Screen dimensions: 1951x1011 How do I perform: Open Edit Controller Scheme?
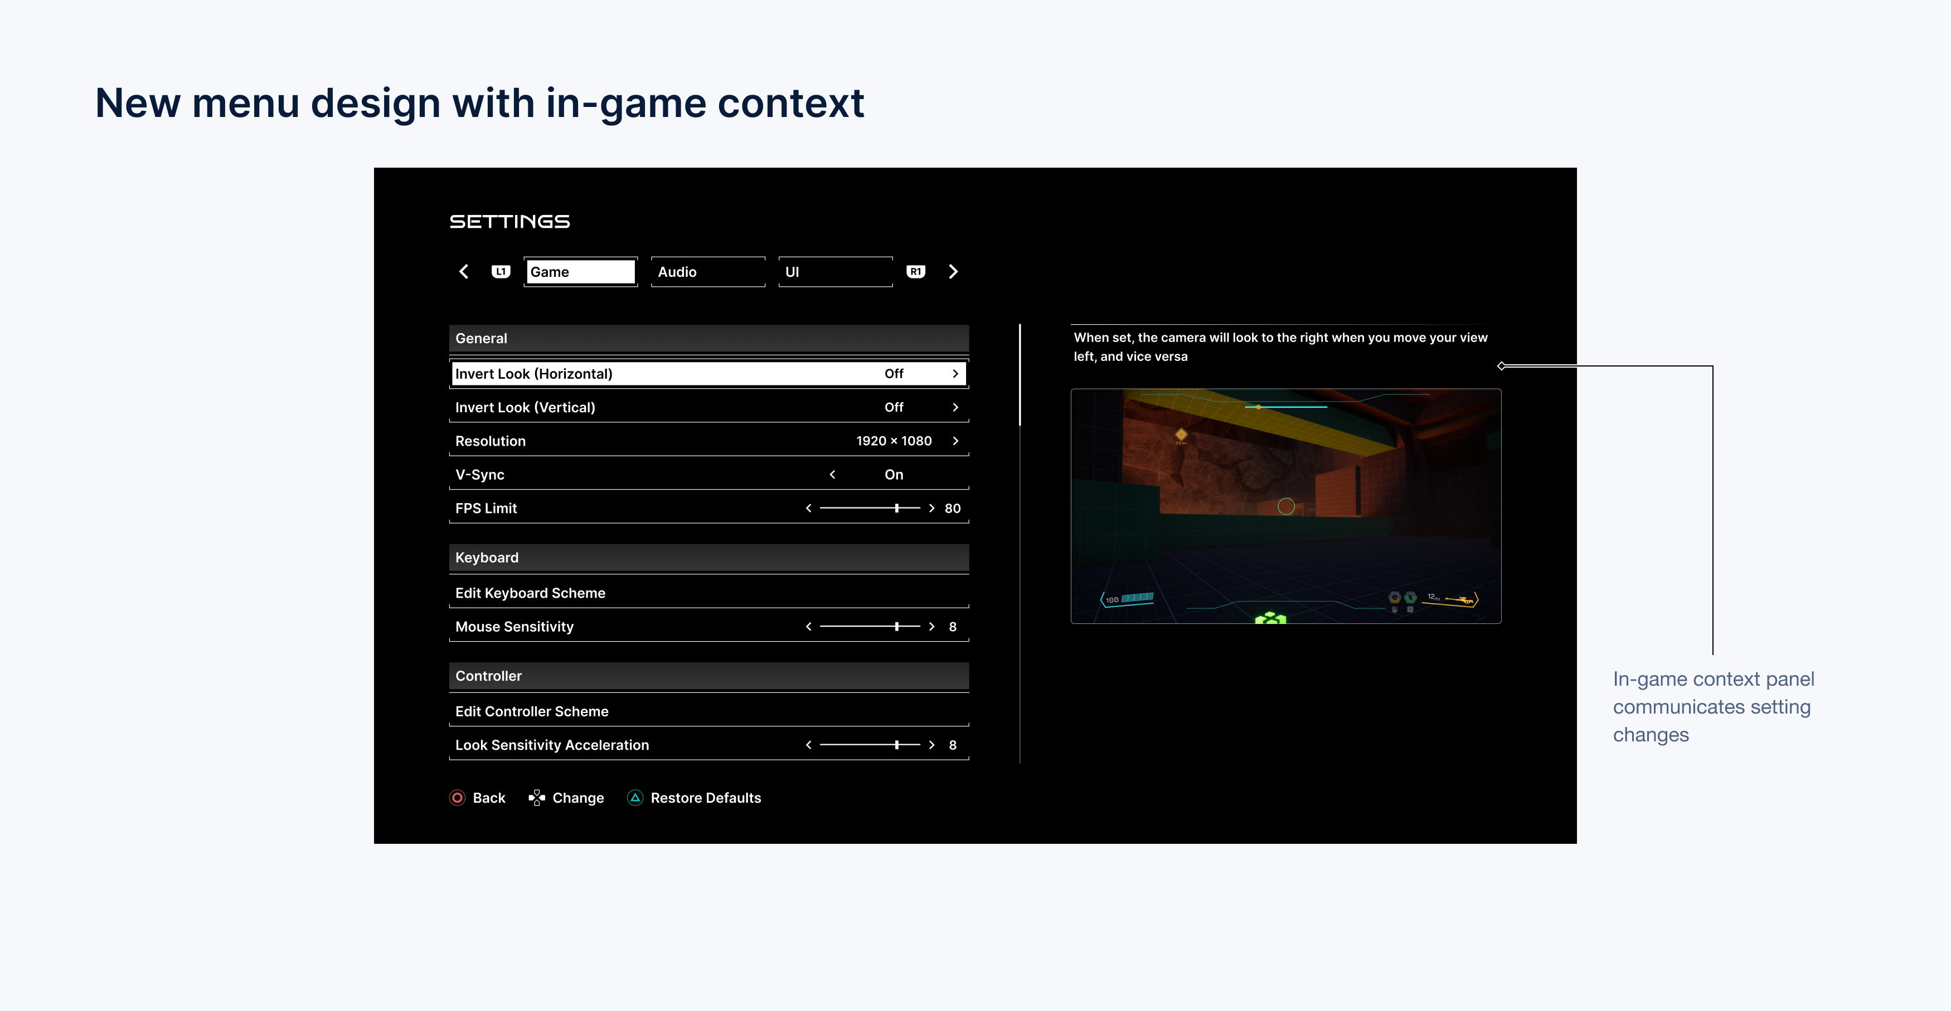click(x=532, y=711)
